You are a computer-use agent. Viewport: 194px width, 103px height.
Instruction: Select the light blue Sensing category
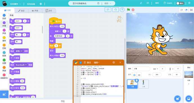pos(4,54)
